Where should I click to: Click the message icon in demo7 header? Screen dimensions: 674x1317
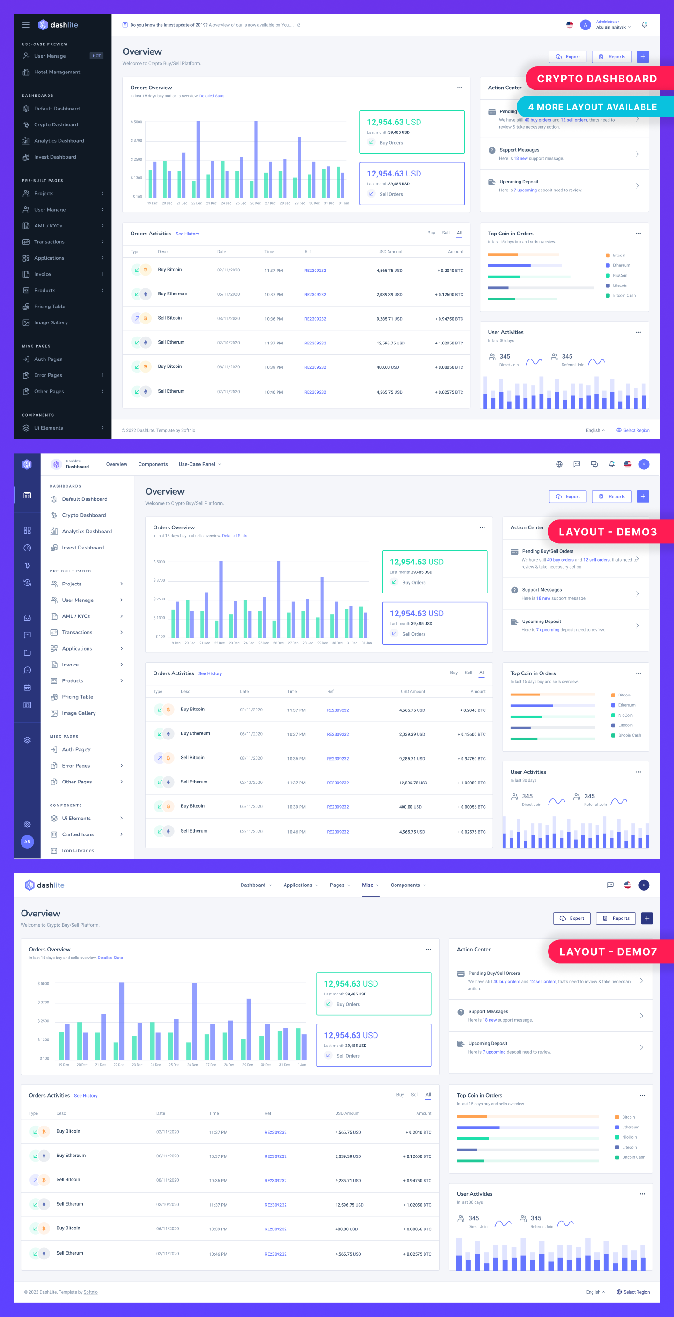click(x=610, y=885)
